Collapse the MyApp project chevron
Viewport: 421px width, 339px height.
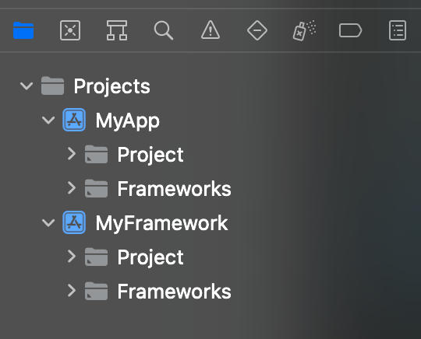[x=48, y=120]
